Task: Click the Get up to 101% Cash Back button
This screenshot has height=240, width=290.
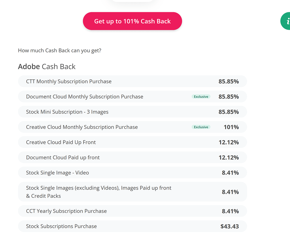Action: (x=132, y=21)
